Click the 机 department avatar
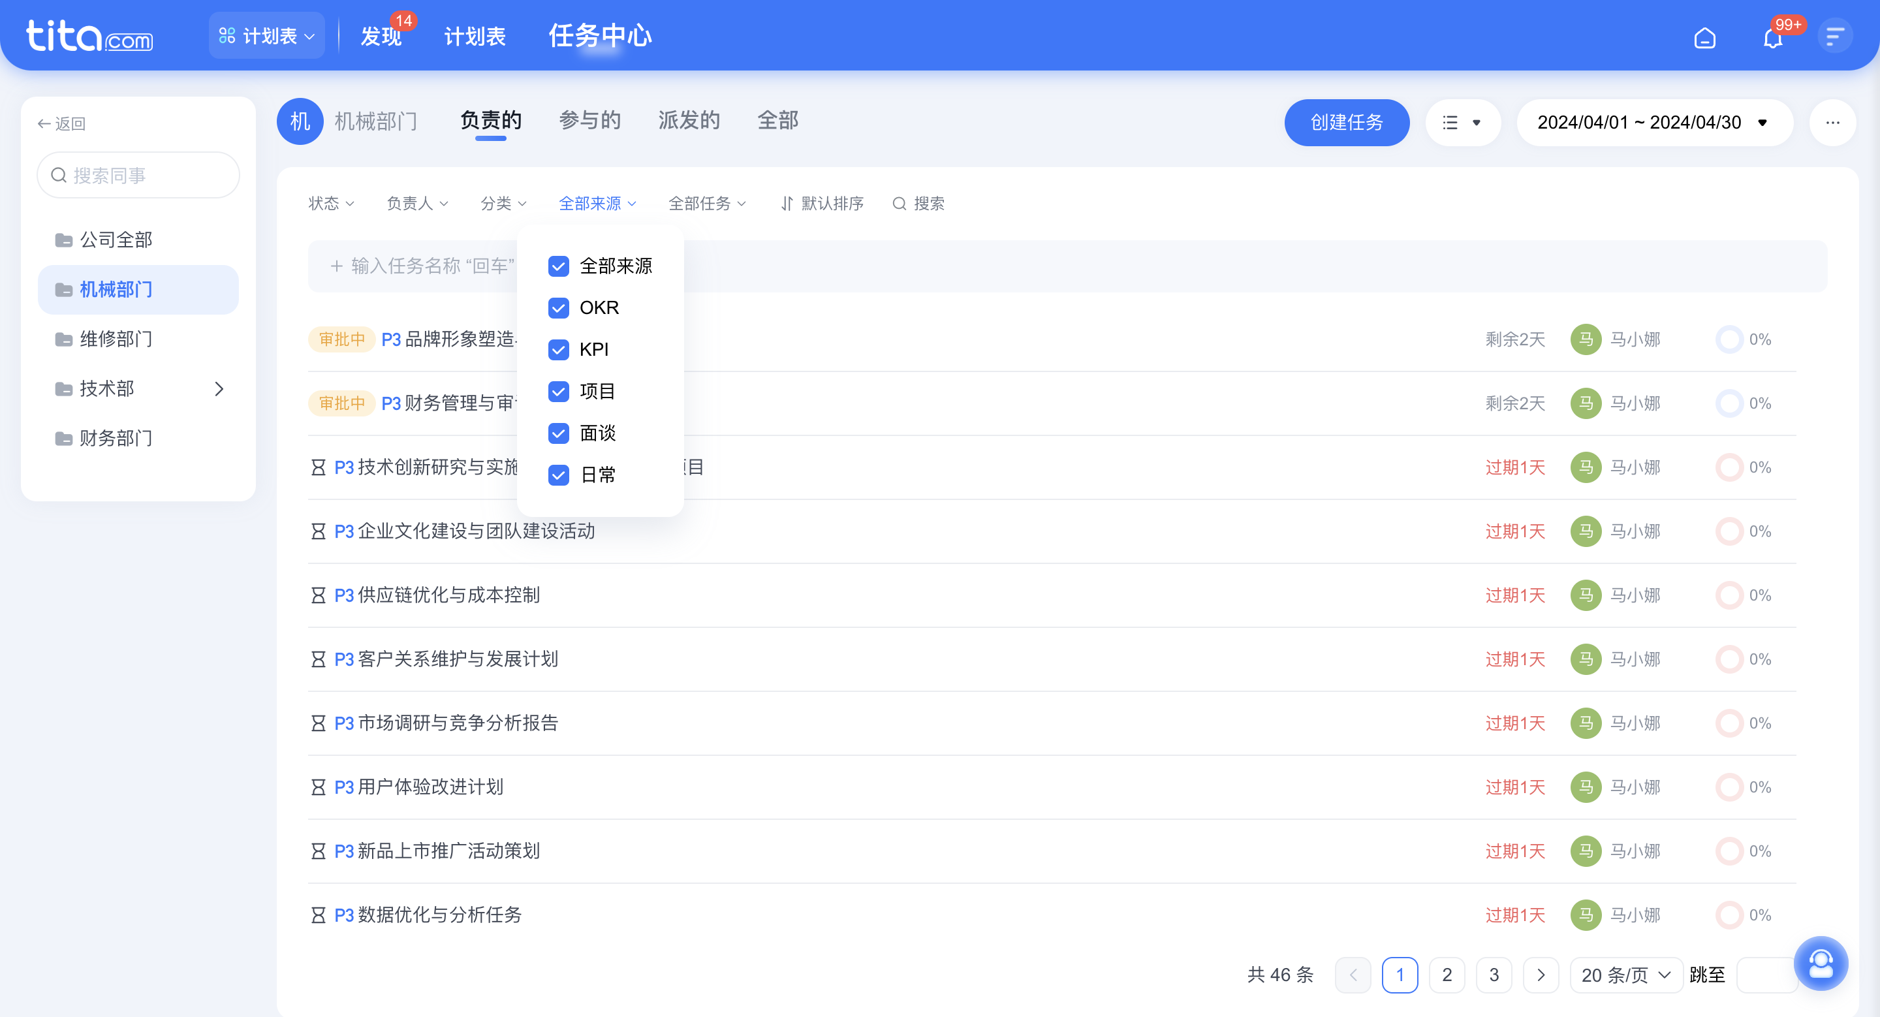 300,121
